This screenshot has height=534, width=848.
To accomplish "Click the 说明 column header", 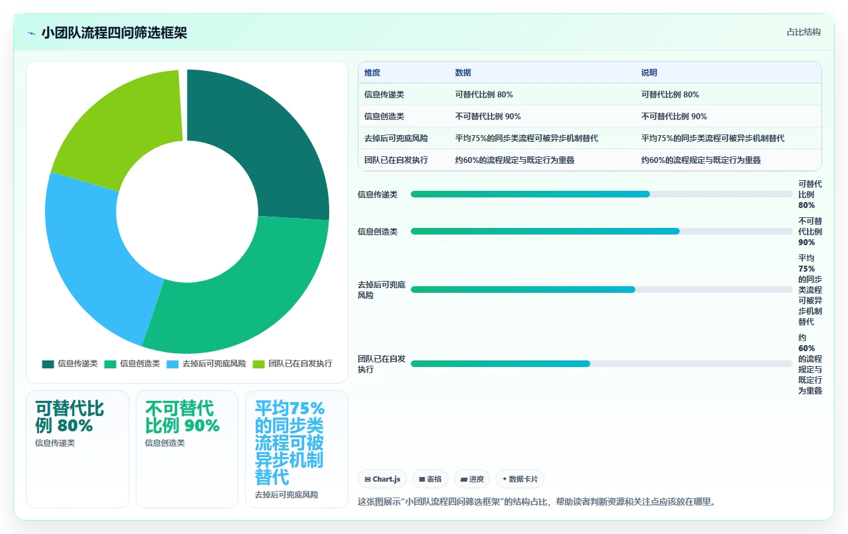I will [x=649, y=73].
